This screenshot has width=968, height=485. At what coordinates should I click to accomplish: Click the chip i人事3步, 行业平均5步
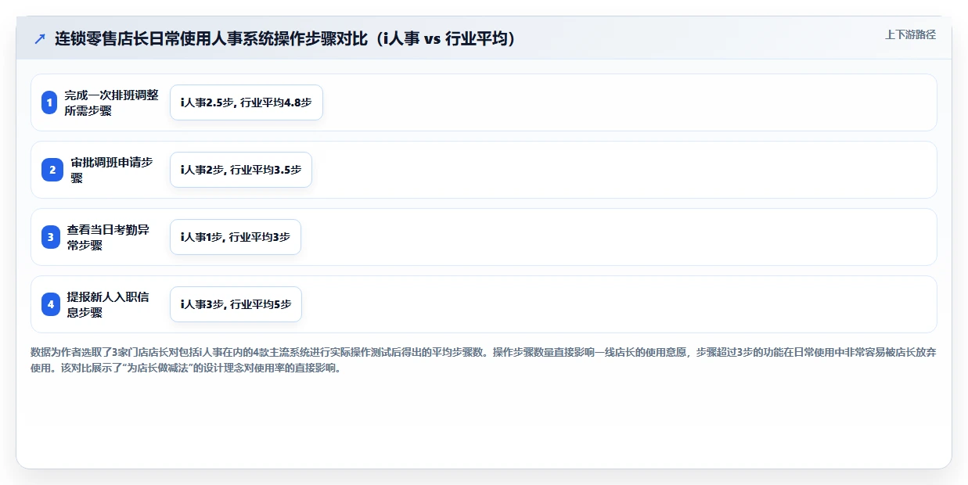pyautogui.click(x=236, y=304)
